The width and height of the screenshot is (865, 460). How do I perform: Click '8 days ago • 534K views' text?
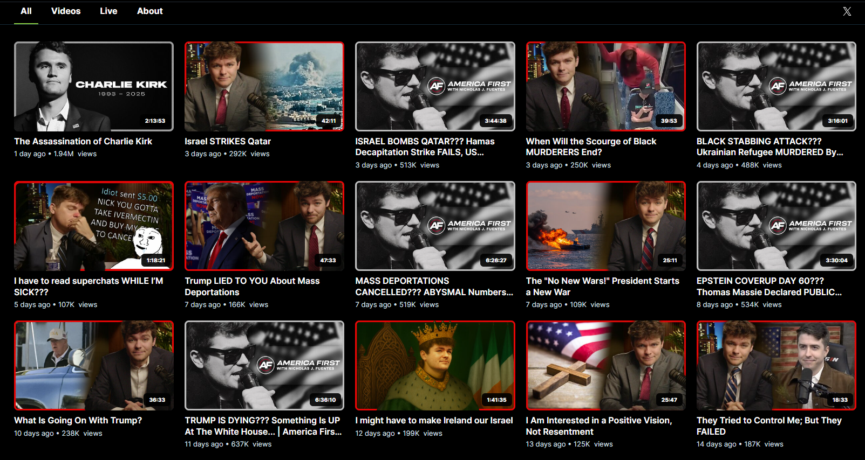coord(739,305)
